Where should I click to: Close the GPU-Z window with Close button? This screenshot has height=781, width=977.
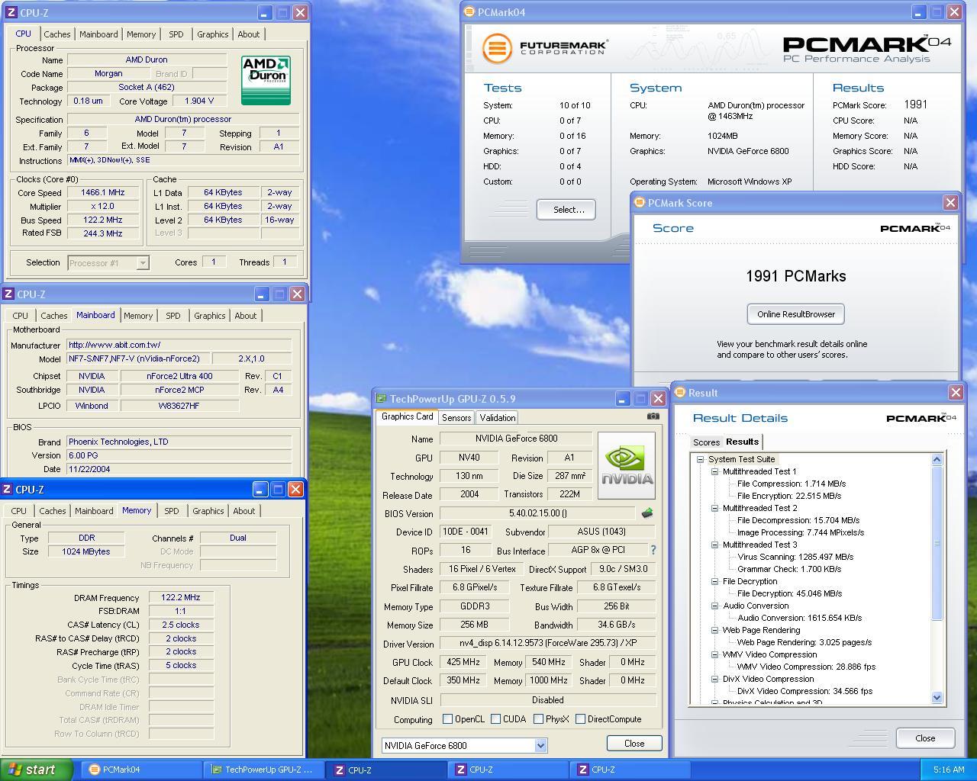(x=634, y=744)
